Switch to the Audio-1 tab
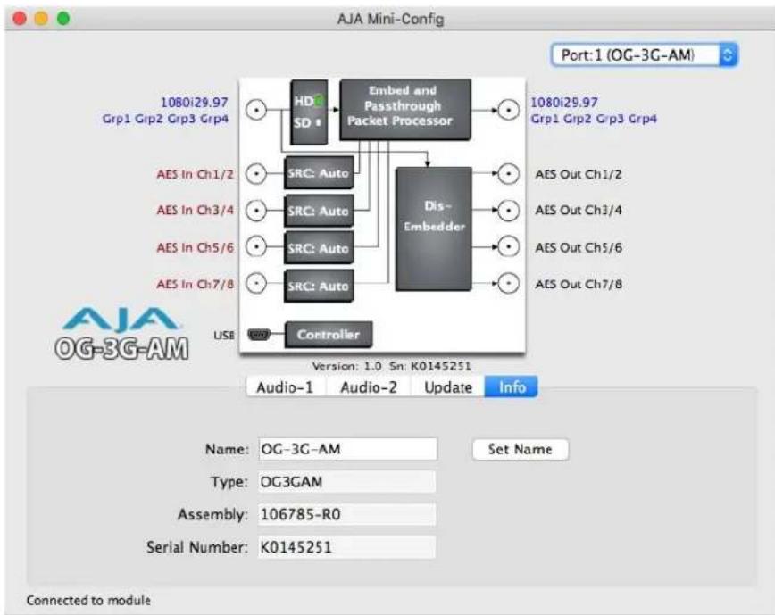The image size is (775, 615). point(285,386)
